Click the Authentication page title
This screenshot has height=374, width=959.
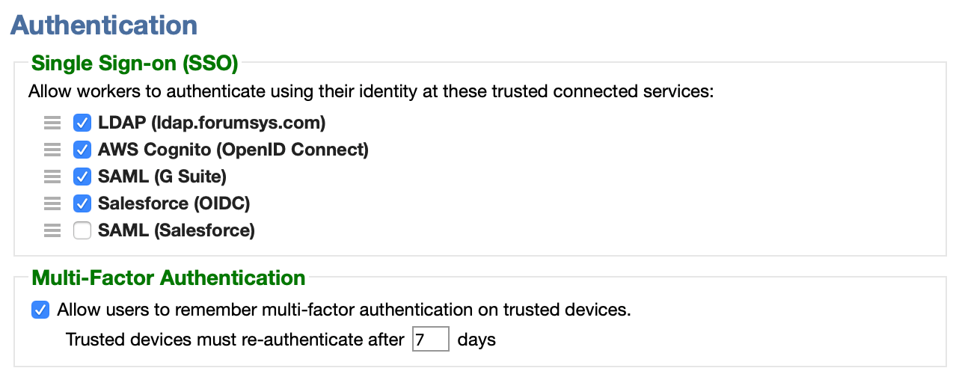tap(104, 25)
